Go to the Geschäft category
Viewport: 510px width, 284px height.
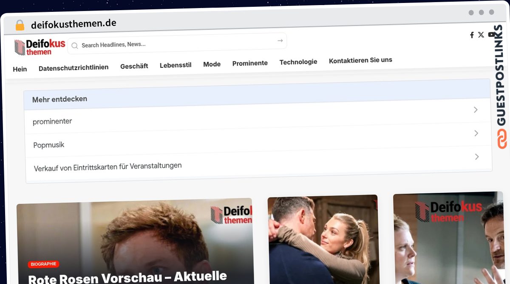point(134,66)
